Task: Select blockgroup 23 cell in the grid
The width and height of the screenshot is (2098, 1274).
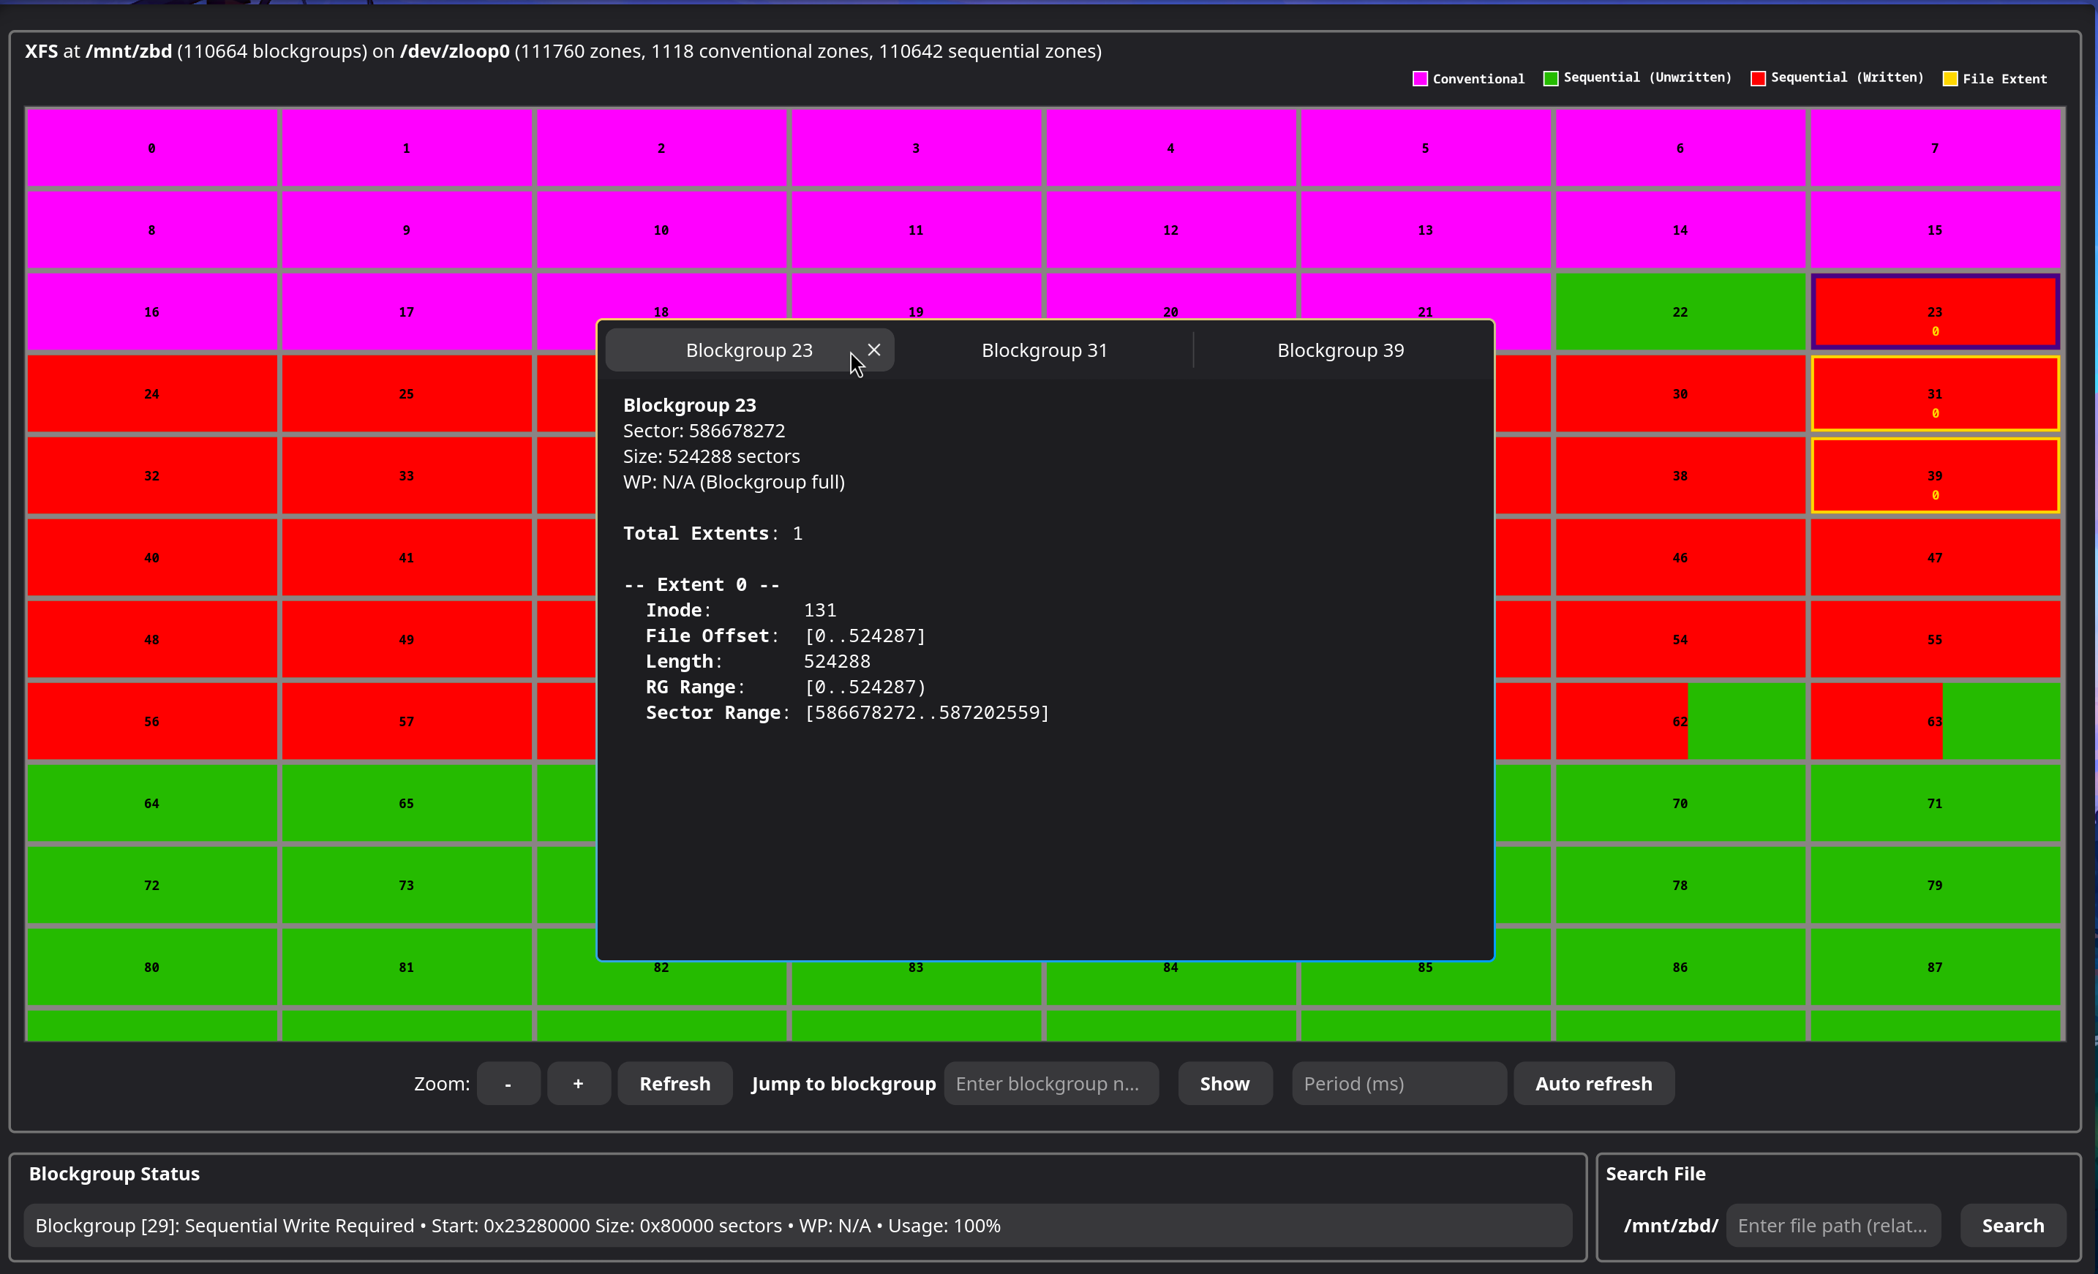Action: [x=1935, y=312]
